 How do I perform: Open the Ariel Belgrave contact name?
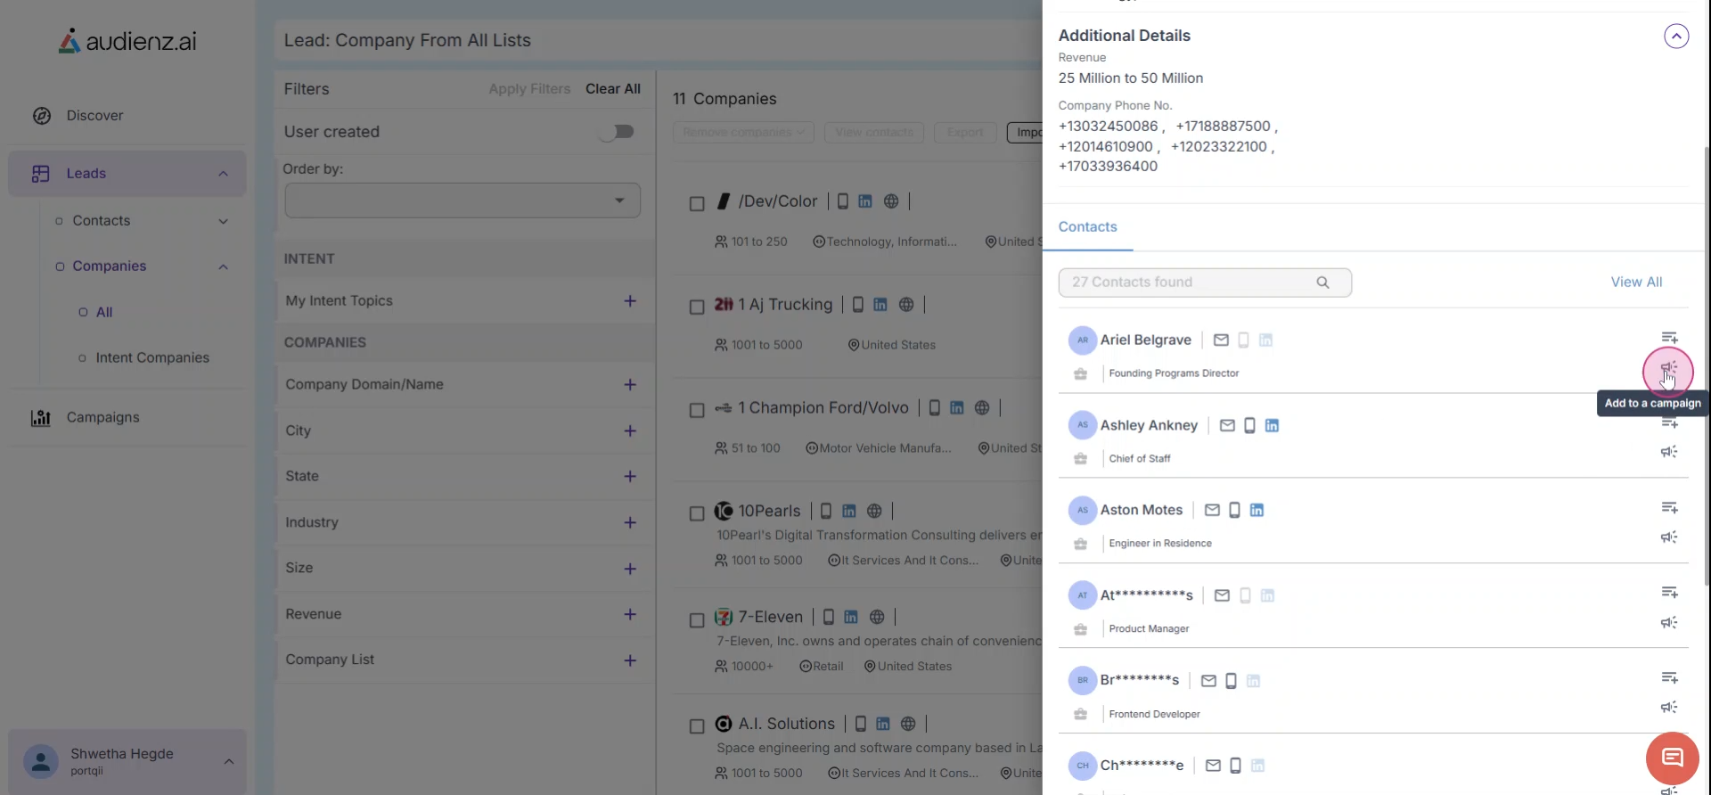click(x=1145, y=340)
